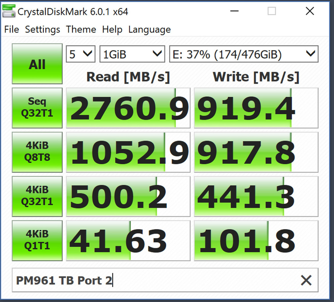Image resolution: width=334 pixels, height=302 pixels.
Task: Click the Read [MB/s] column header
Action: coord(128,77)
